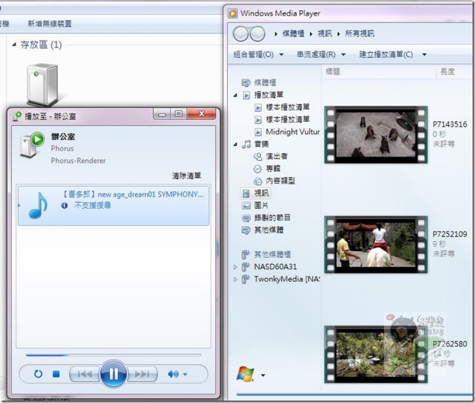Select 其他媒體櫃 in the navigation tree
The width and height of the screenshot is (475, 403).
coord(272,255)
